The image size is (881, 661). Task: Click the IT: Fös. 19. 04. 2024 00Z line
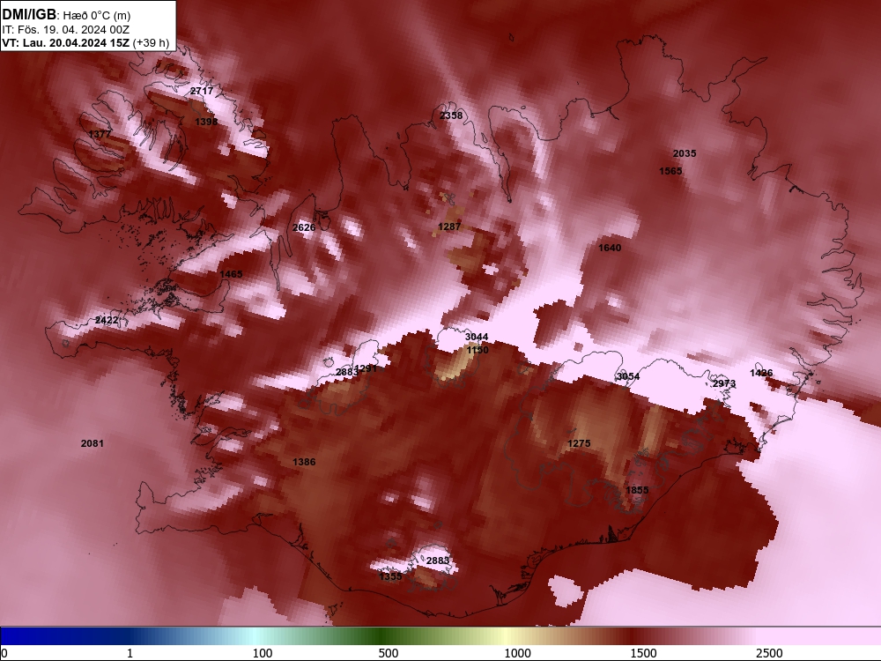coord(66,30)
